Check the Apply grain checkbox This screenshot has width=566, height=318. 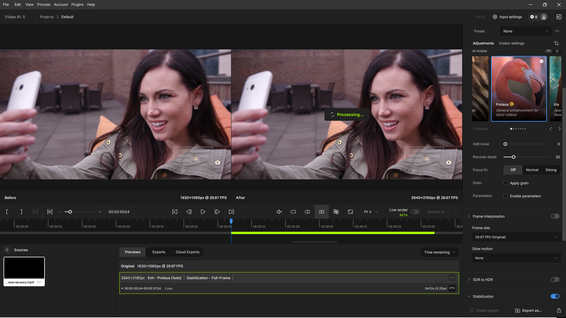[x=506, y=183]
